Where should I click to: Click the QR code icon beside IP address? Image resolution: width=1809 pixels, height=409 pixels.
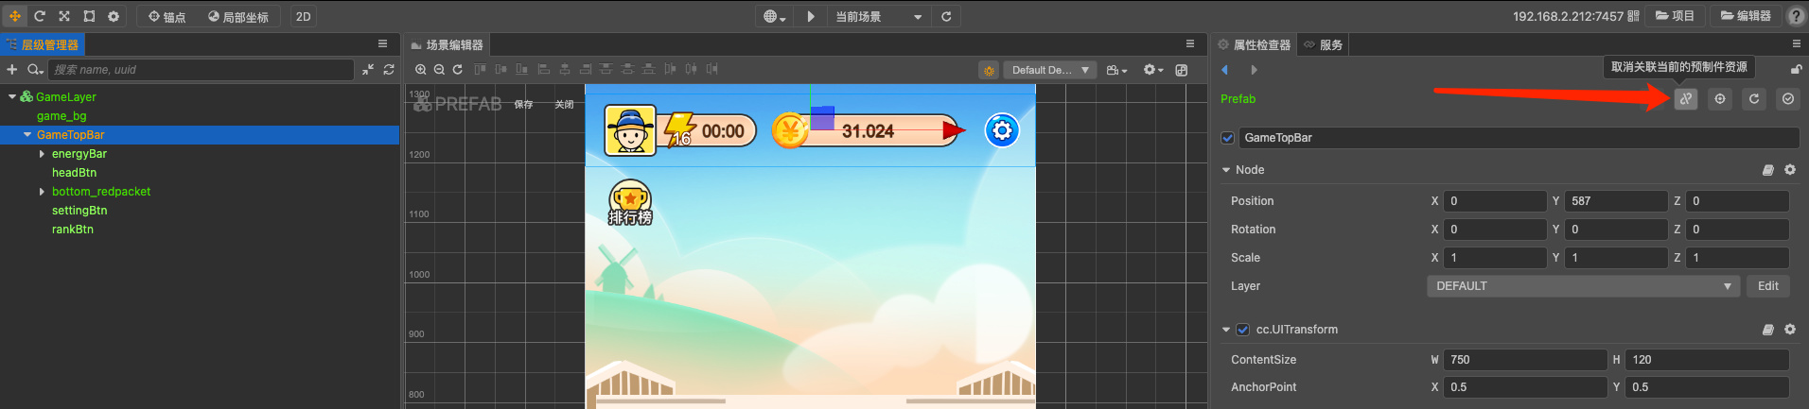1634,16
